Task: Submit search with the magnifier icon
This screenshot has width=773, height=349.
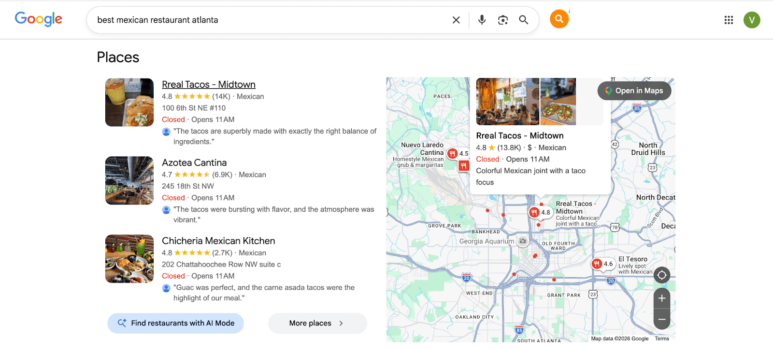Action: (524, 20)
